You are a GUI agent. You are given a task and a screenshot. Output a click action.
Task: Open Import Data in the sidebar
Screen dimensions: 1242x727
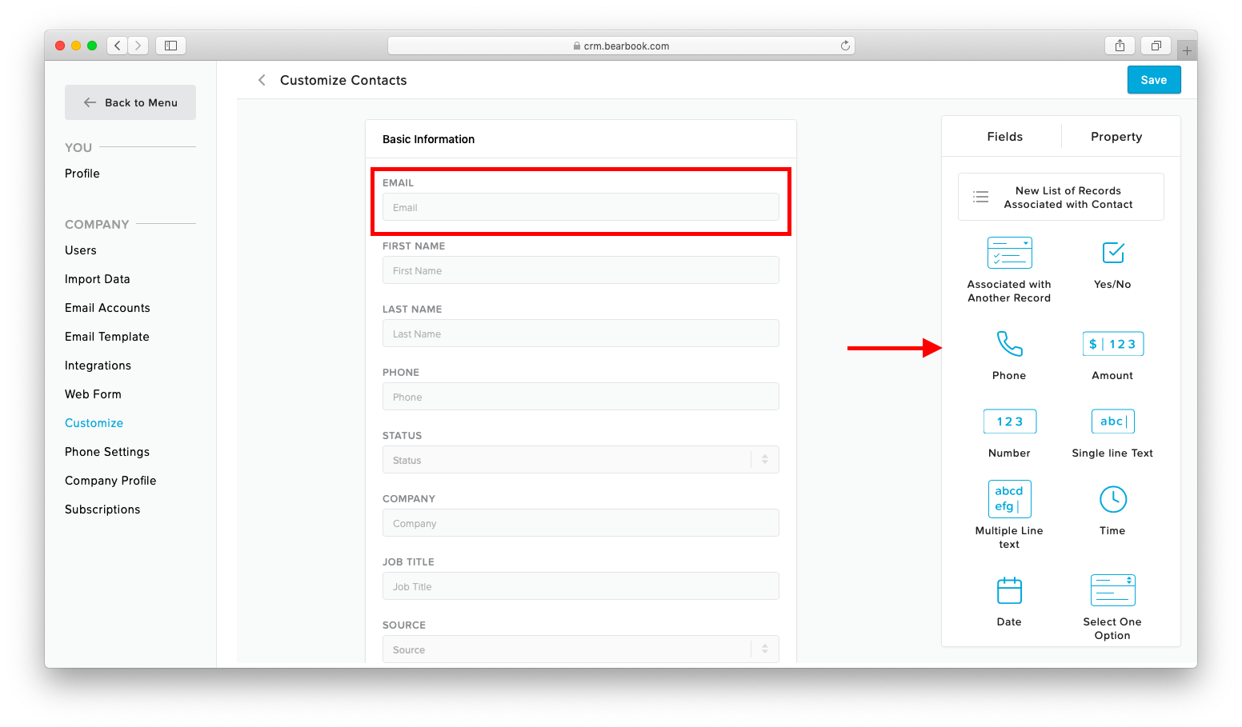coord(98,279)
